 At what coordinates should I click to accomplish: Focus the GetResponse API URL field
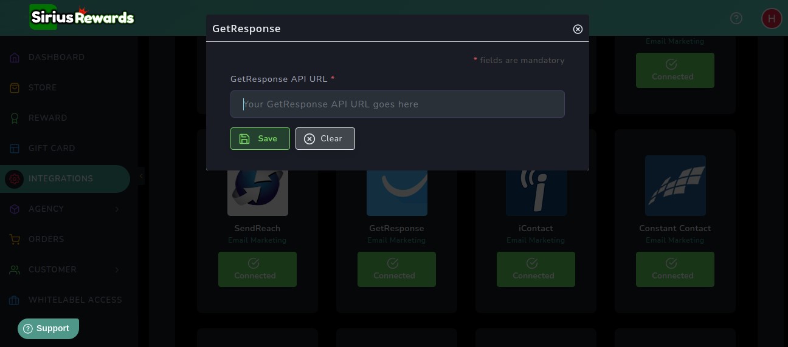click(397, 104)
